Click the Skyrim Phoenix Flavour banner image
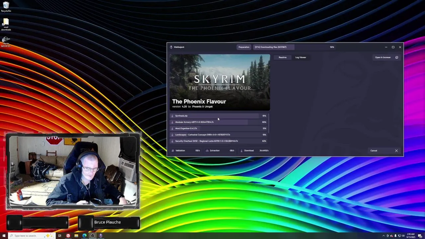The width and height of the screenshot is (425, 239). (x=220, y=82)
